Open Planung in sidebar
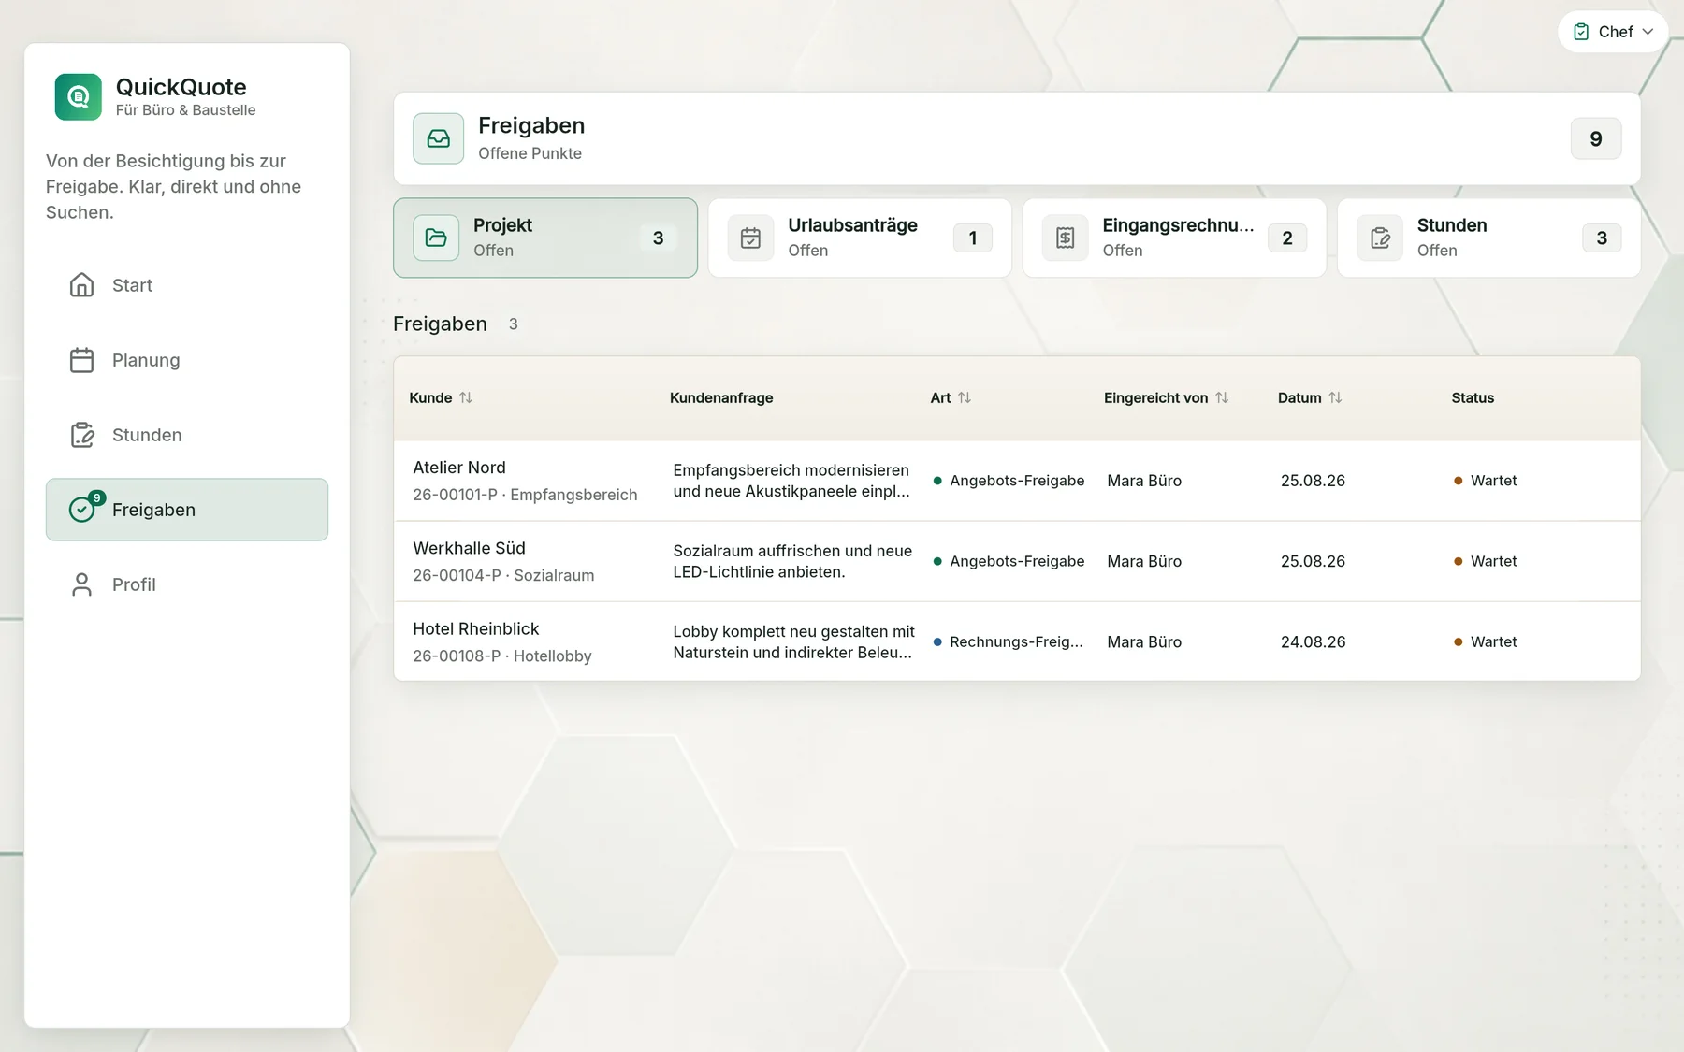1684x1052 pixels. (x=187, y=360)
